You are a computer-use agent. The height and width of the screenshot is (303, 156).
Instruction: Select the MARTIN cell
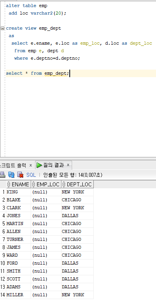pyautogui.click(x=19, y=223)
